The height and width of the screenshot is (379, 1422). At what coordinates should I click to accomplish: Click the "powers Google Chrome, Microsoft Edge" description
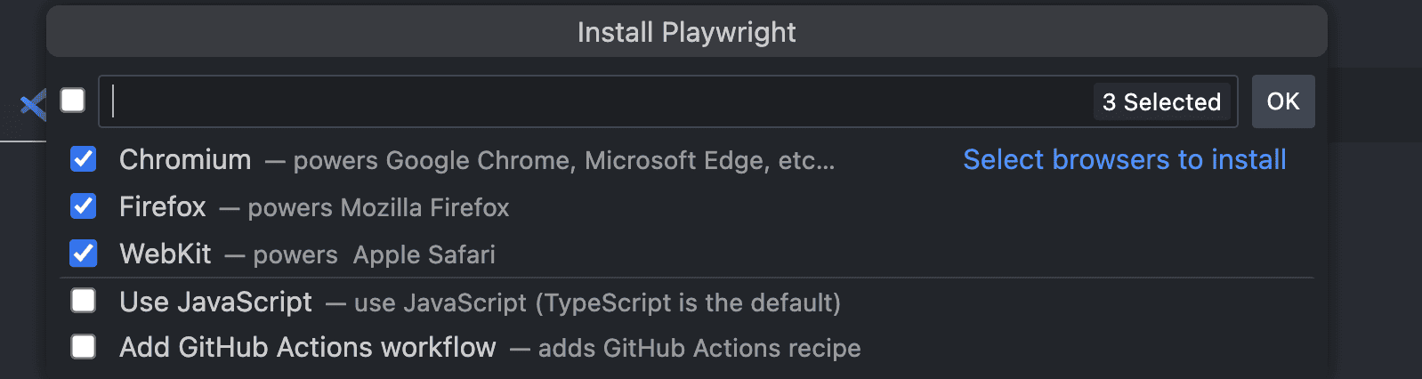point(564,160)
